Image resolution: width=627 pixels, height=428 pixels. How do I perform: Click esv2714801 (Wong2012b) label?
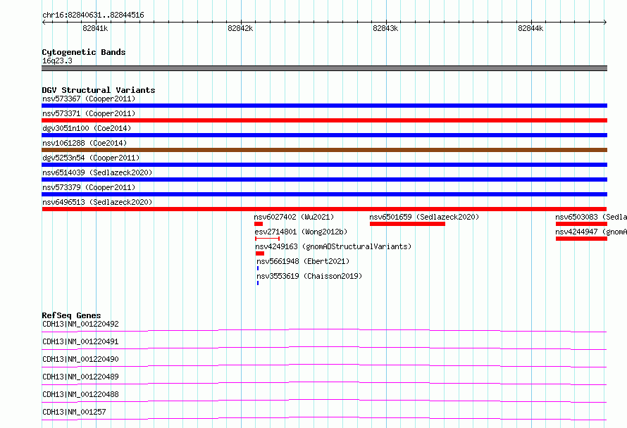tap(301, 232)
